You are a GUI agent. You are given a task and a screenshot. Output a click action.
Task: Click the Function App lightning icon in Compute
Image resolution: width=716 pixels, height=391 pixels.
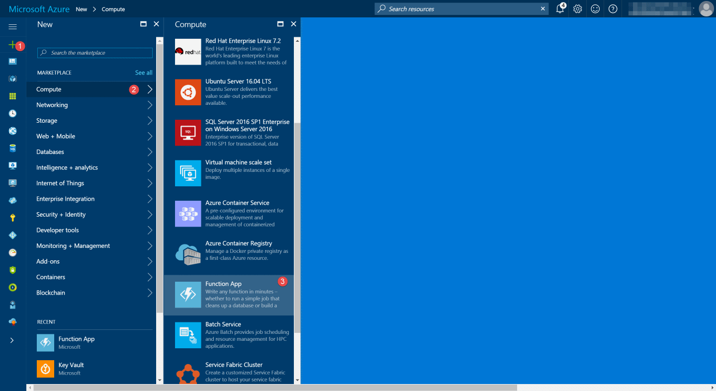coord(188,295)
